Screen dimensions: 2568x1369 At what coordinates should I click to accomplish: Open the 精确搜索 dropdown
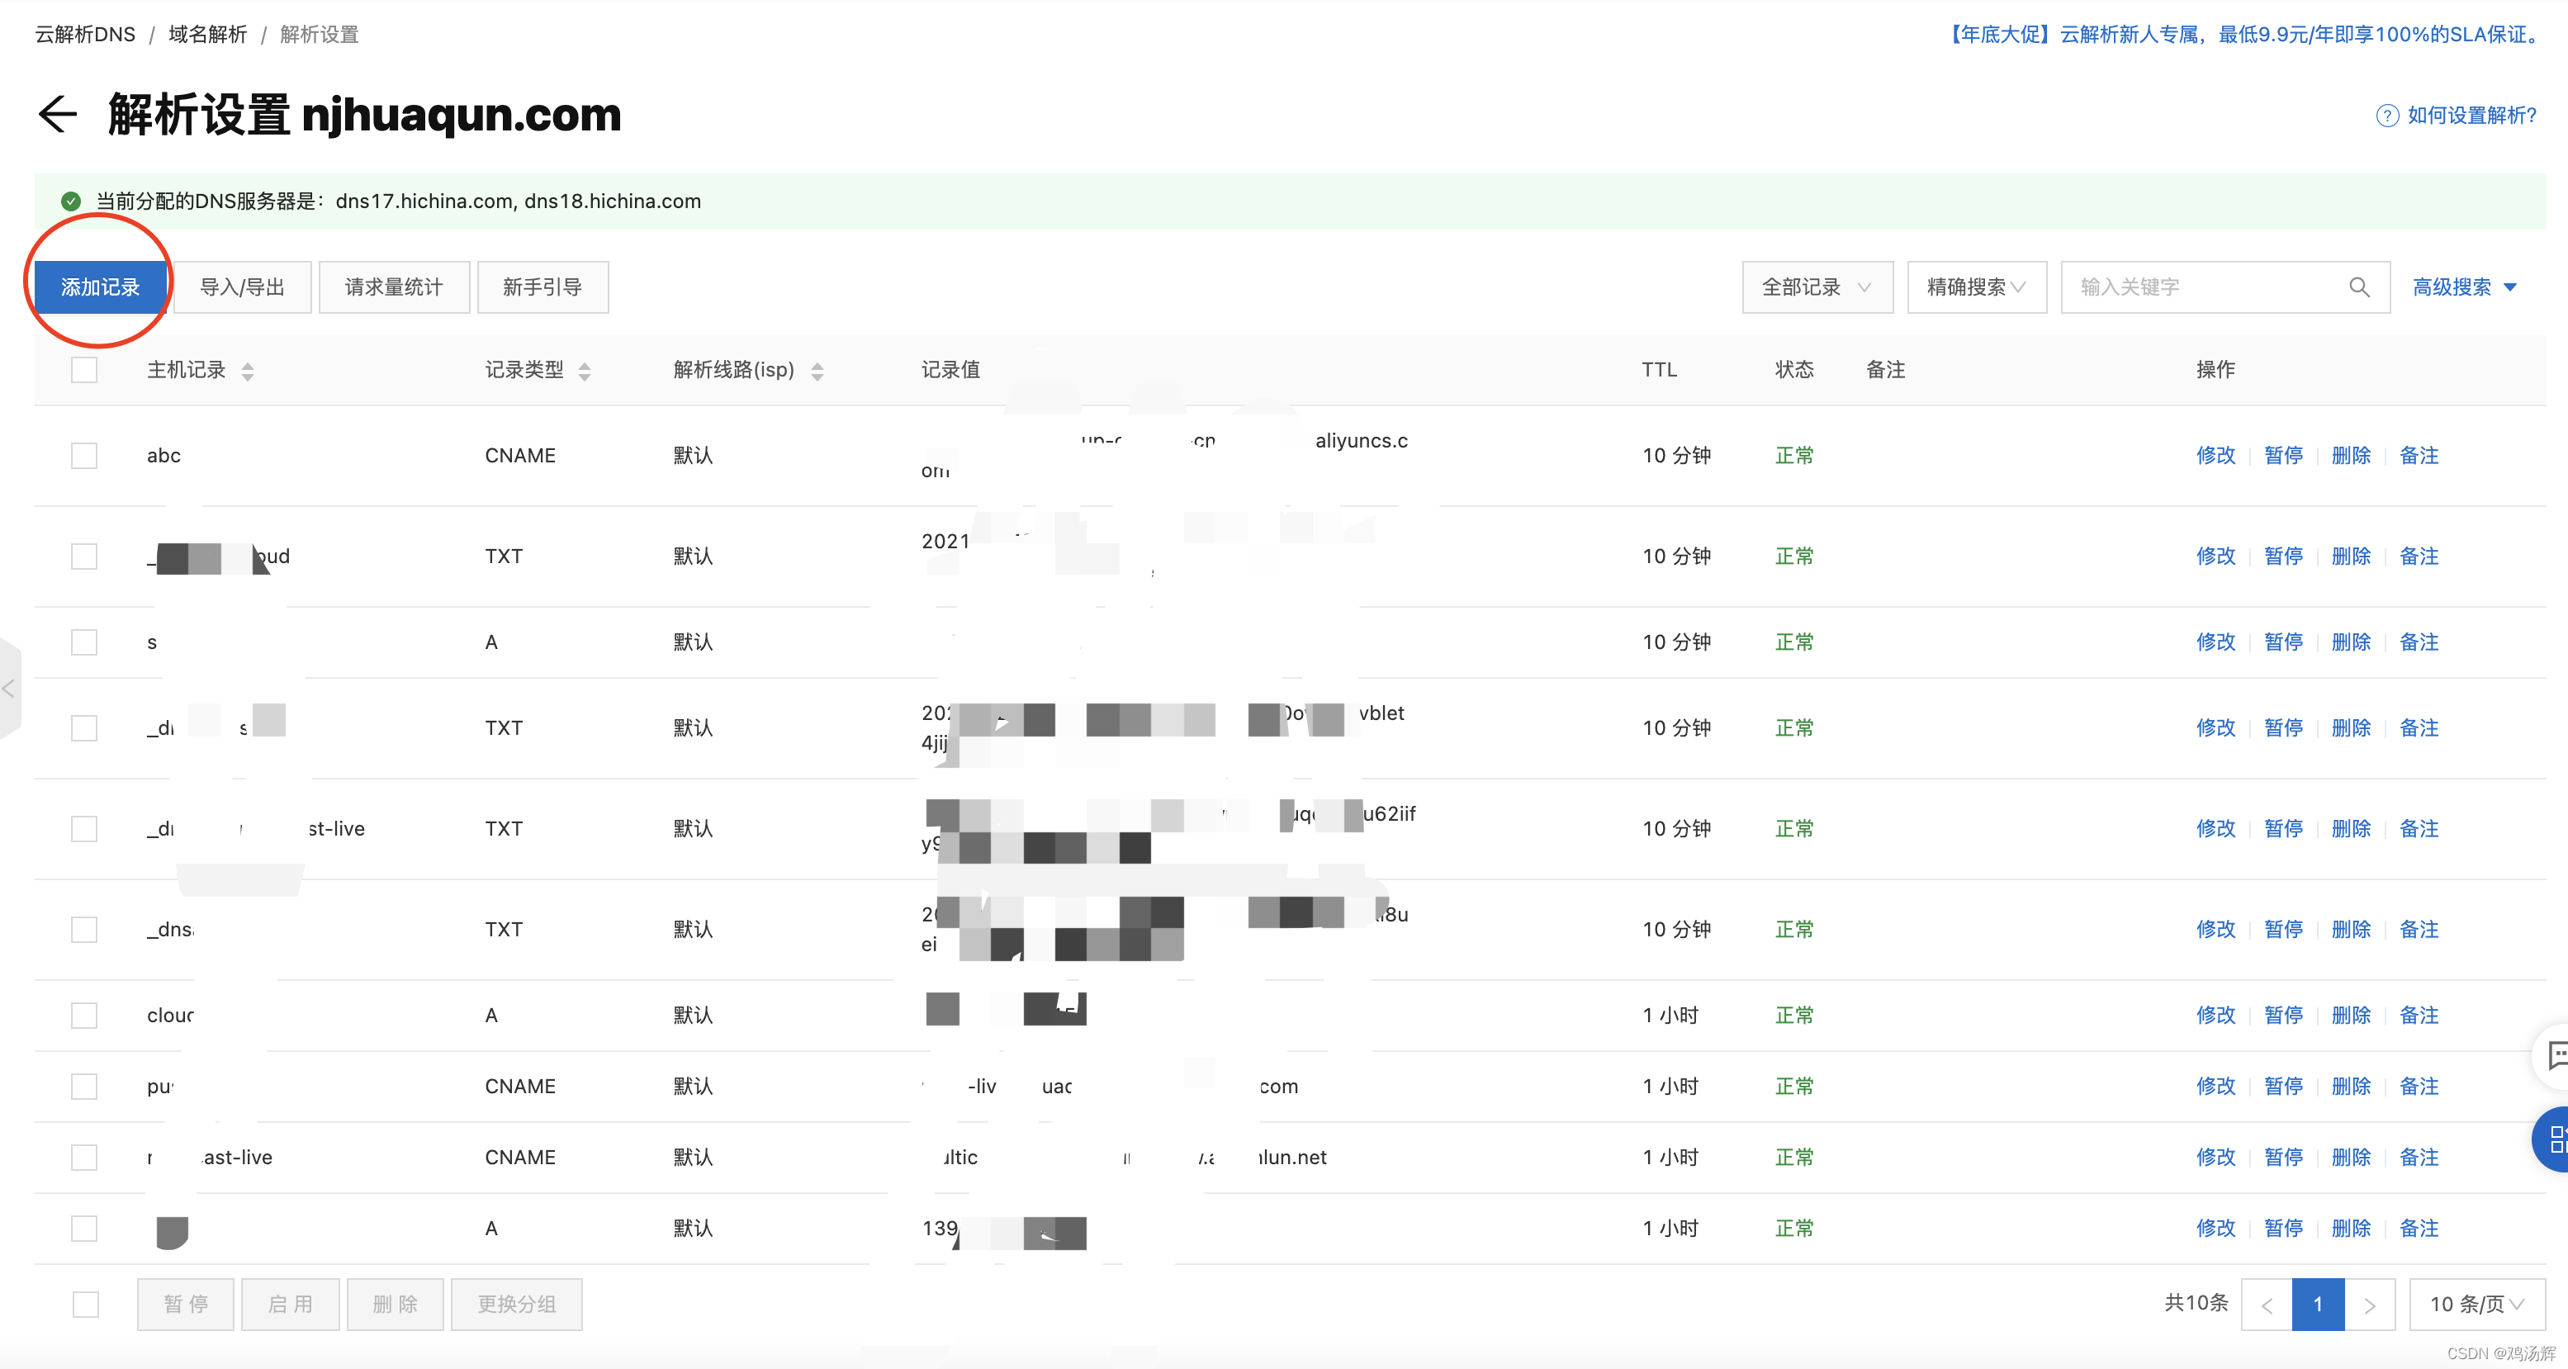pos(1976,287)
